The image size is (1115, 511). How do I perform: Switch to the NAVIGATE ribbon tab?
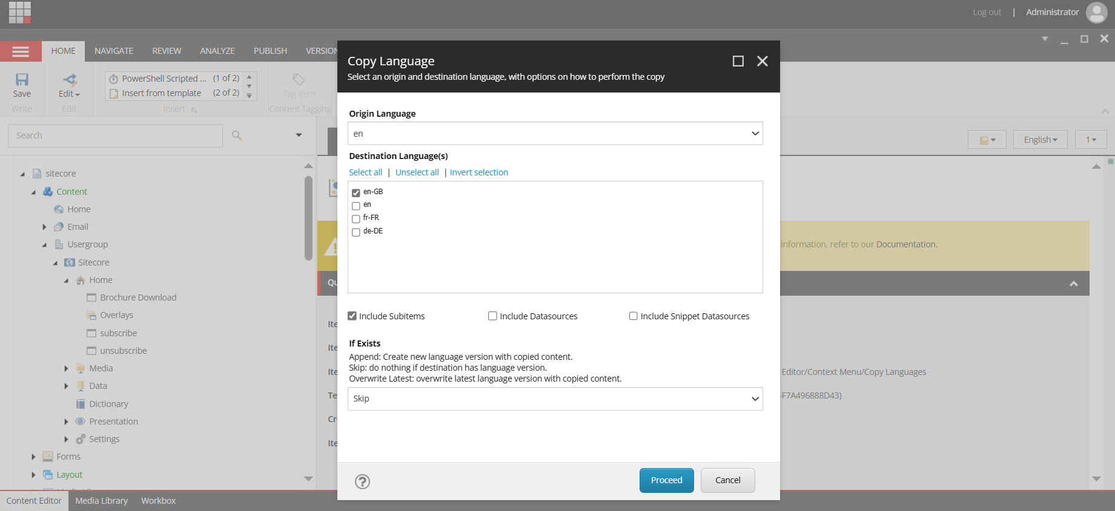114,51
